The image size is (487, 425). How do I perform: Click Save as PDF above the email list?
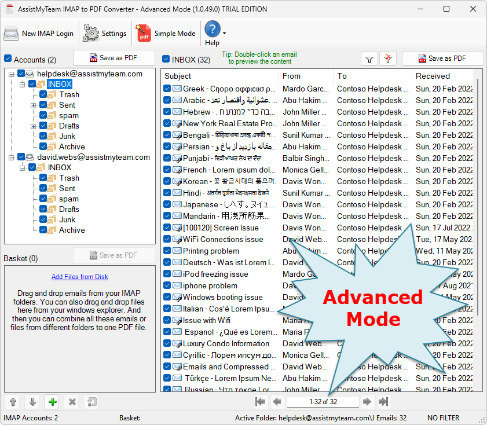(x=442, y=58)
